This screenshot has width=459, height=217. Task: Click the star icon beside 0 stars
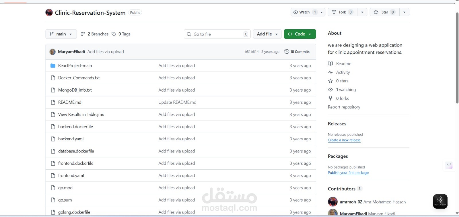point(330,81)
